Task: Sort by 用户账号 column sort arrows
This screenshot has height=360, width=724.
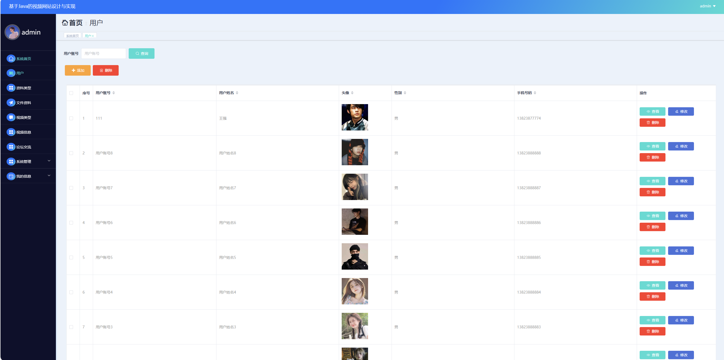Action: [x=114, y=93]
